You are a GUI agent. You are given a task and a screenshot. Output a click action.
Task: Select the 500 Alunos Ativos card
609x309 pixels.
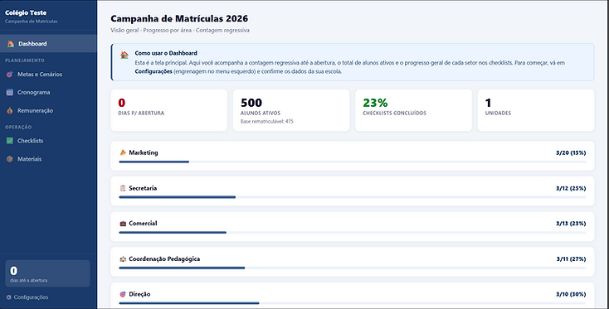291,110
